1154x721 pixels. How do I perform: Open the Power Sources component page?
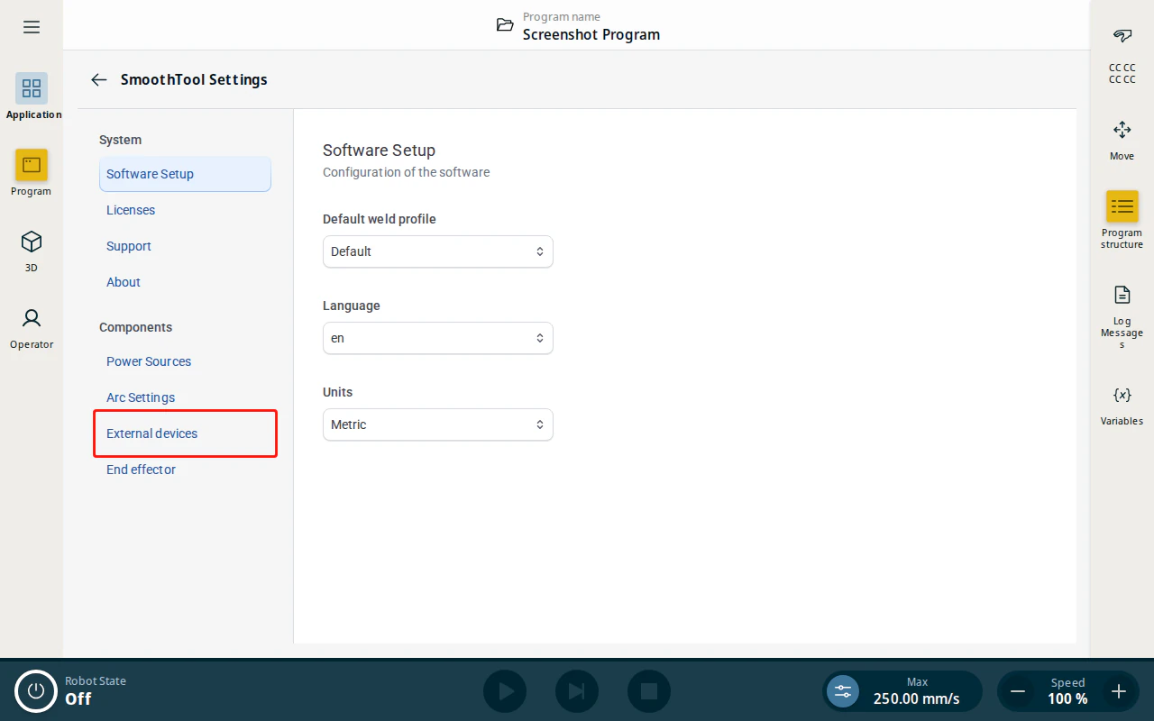click(185, 361)
